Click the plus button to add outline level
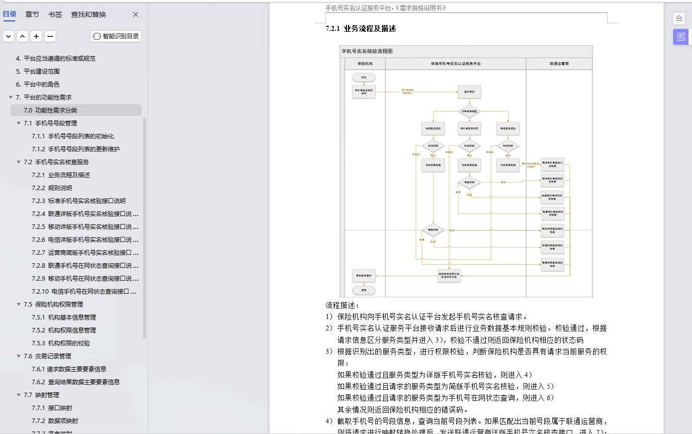The width and height of the screenshot is (692, 434). [36, 36]
